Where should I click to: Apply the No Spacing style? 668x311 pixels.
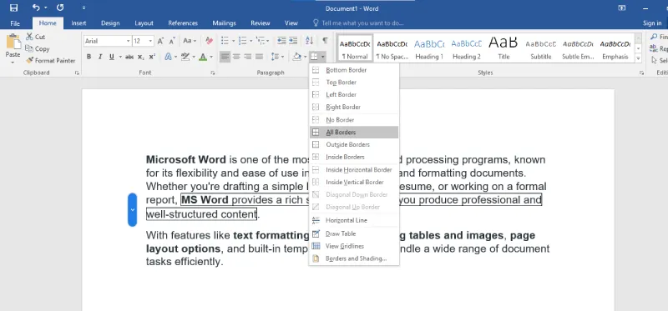[392, 48]
